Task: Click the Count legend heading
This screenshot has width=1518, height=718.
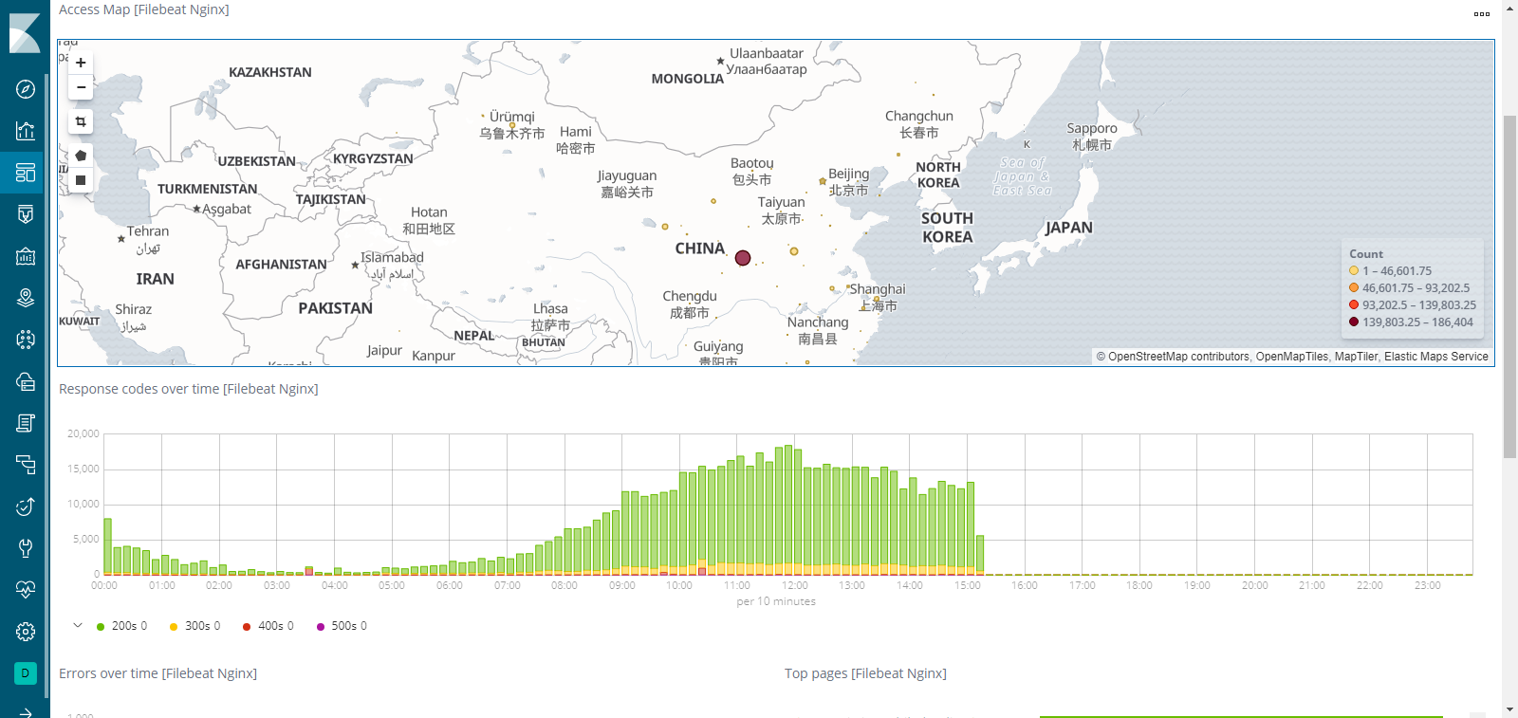Action: pos(1366,254)
